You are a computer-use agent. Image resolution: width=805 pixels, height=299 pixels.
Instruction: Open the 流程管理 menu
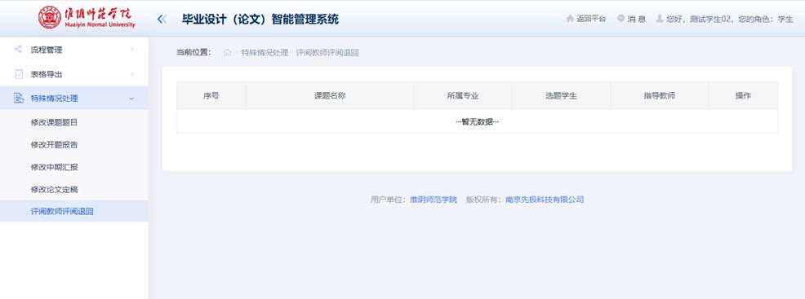coord(74,50)
